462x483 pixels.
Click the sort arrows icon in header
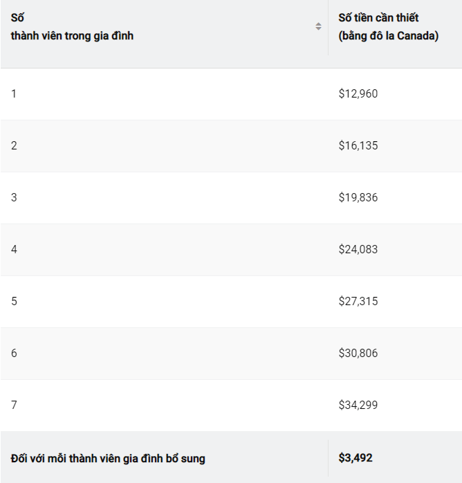click(318, 26)
